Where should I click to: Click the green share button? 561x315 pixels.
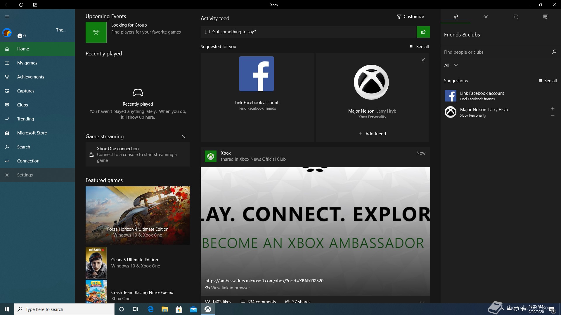pos(423,32)
